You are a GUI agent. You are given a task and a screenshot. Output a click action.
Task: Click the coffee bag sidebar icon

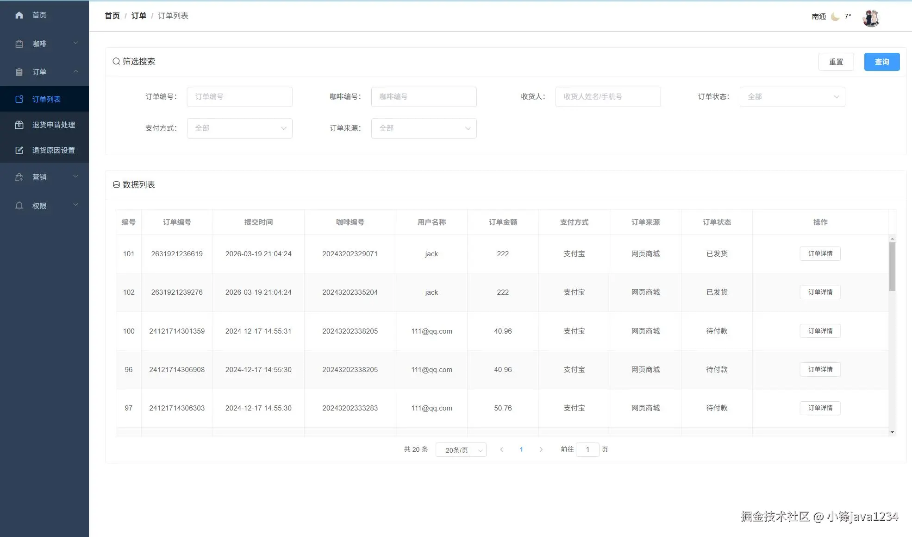[19, 44]
